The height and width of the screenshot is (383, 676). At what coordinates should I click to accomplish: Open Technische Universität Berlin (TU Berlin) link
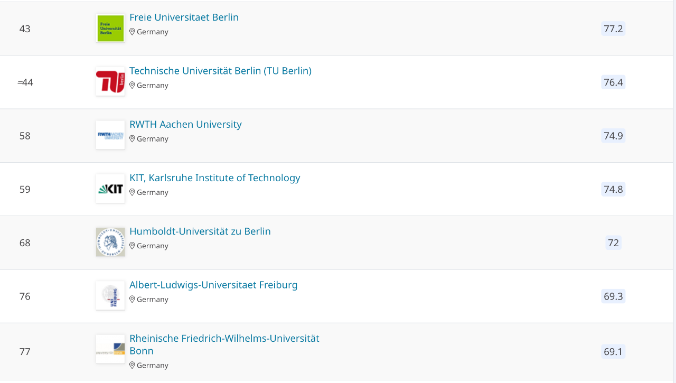tap(220, 71)
